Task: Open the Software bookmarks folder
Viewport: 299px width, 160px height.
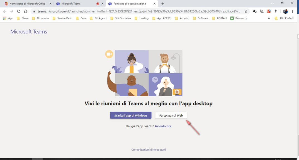Action: tap(201, 18)
